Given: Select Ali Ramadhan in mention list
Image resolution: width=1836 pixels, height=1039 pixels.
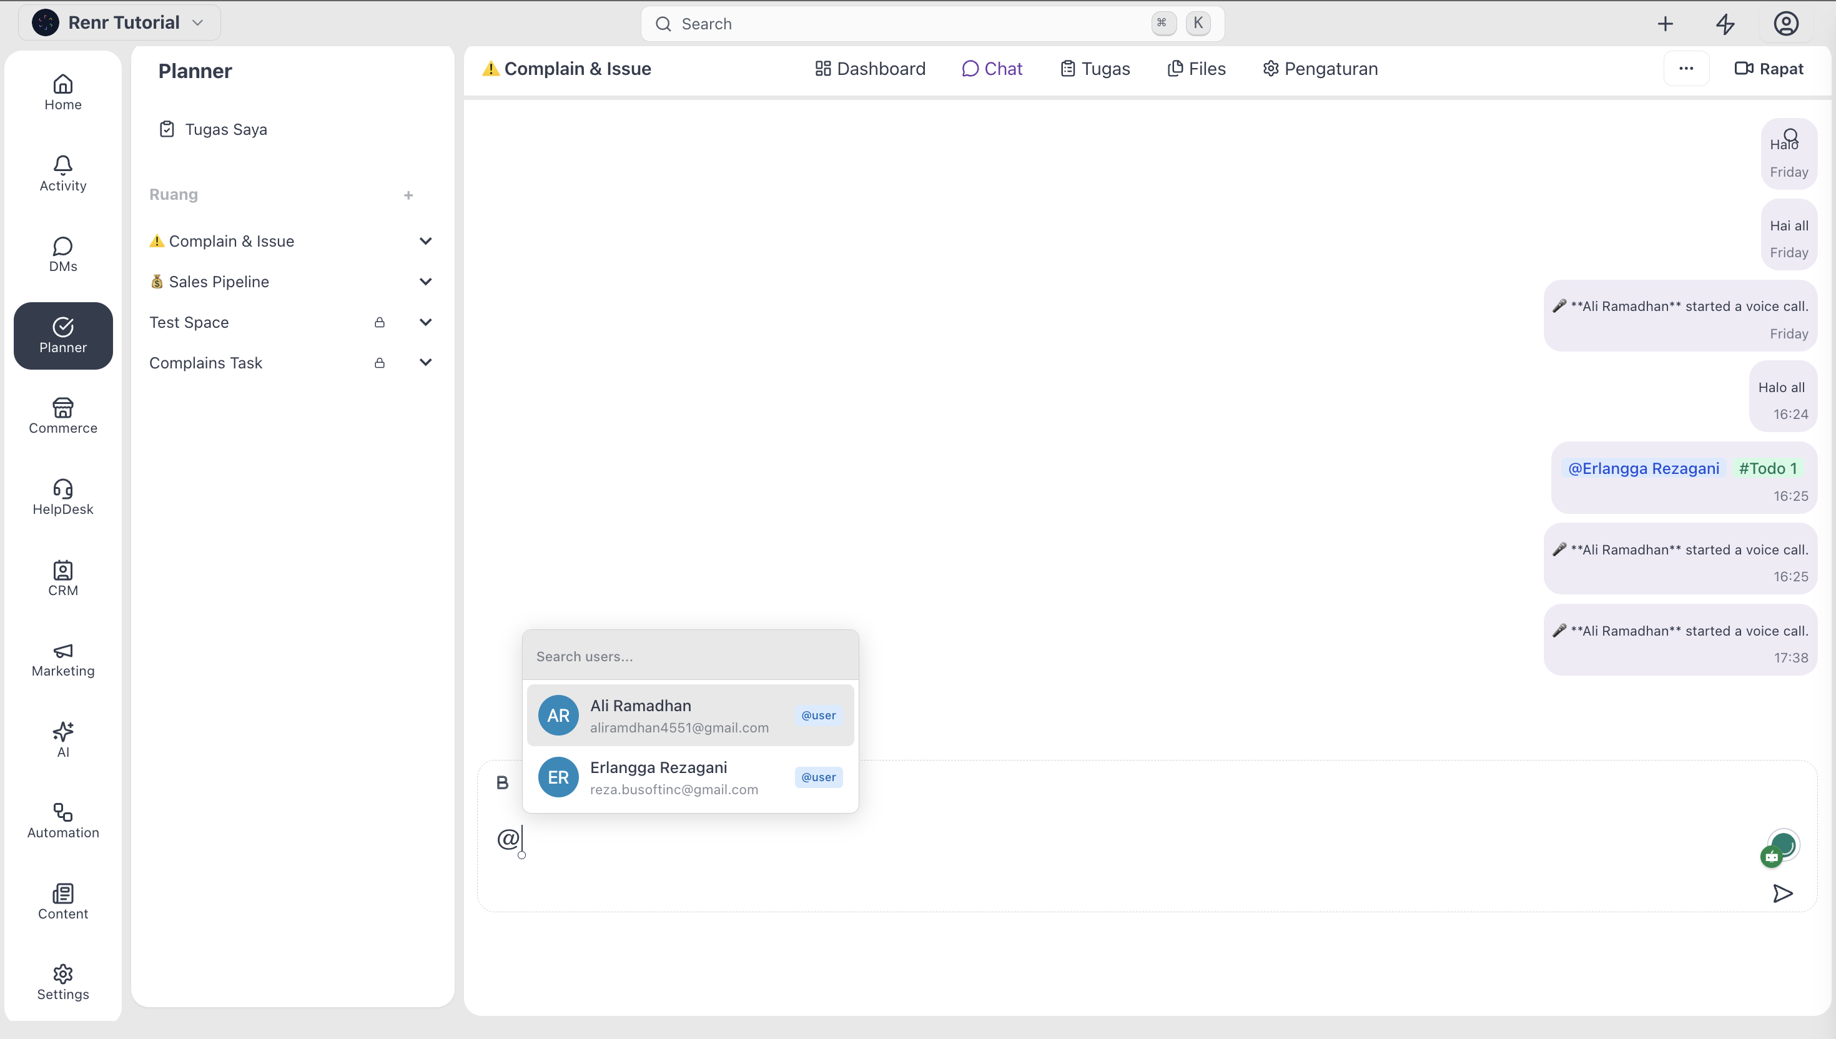Looking at the screenshot, I should coord(690,715).
